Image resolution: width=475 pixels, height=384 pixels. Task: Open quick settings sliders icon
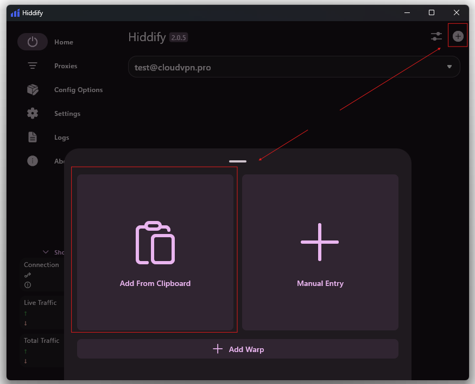pos(436,36)
